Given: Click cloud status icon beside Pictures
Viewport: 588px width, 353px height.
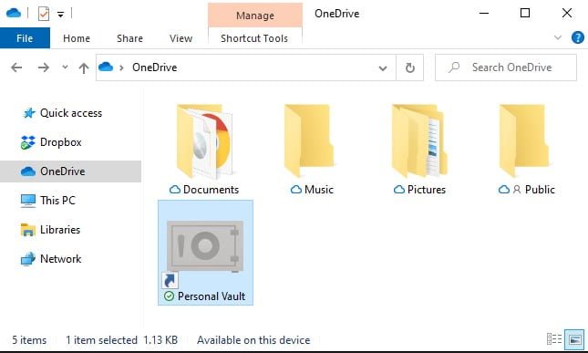Looking at the screenshot, I should (x=399, y=190).
